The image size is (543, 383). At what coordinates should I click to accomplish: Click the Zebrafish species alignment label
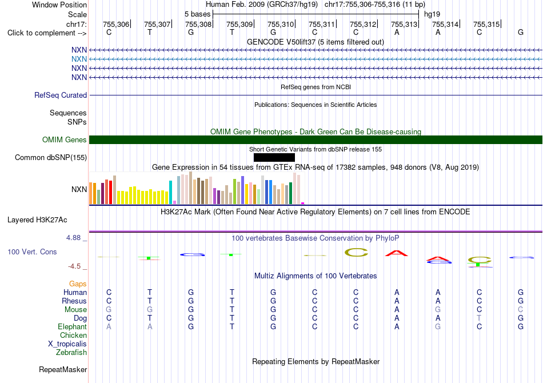tap(71, 353)
